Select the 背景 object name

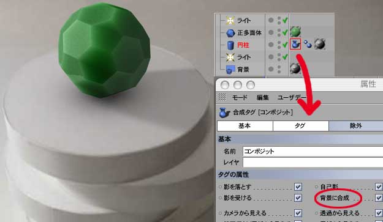243,70
